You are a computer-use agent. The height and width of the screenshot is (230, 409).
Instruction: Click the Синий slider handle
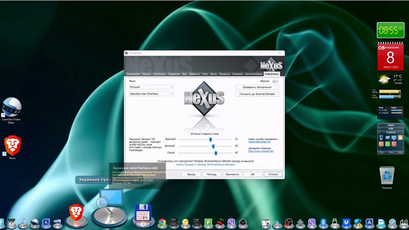(x=216, y=153)
